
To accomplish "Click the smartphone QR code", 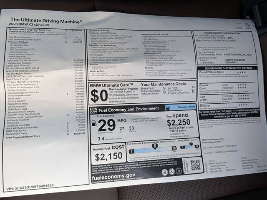I will click(x=195, y=165).
